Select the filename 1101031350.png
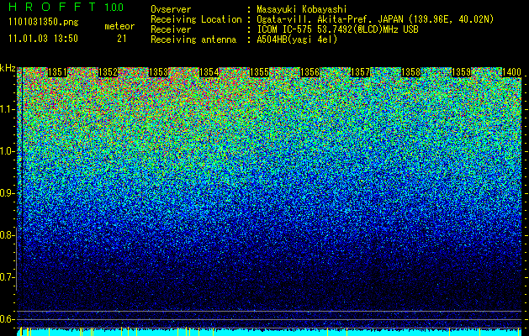 tap(44, 23)
